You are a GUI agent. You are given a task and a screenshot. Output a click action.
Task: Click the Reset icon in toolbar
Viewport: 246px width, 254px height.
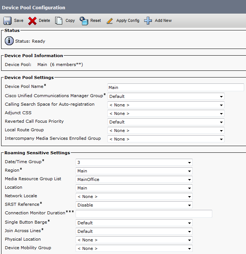(84, 21)
